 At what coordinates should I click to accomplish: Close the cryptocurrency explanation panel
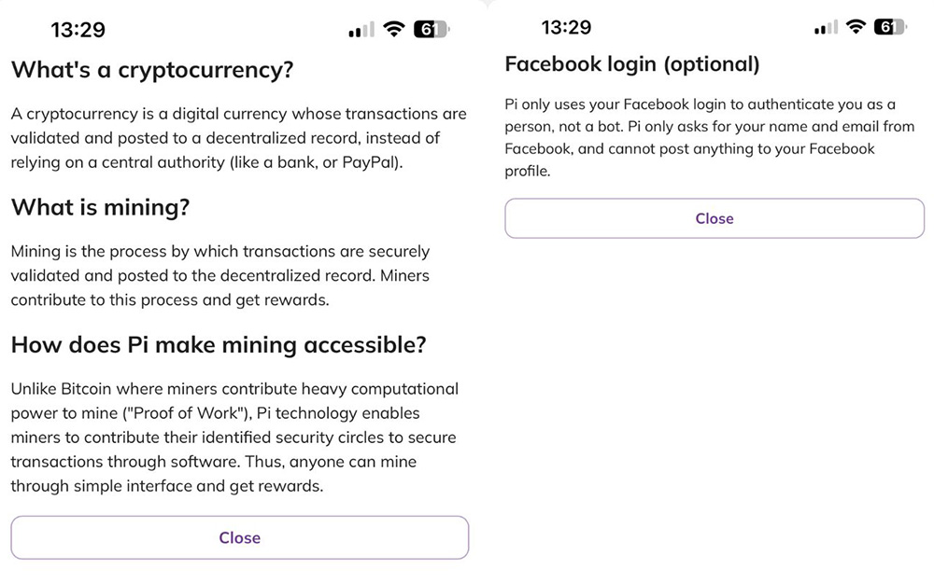239,537
